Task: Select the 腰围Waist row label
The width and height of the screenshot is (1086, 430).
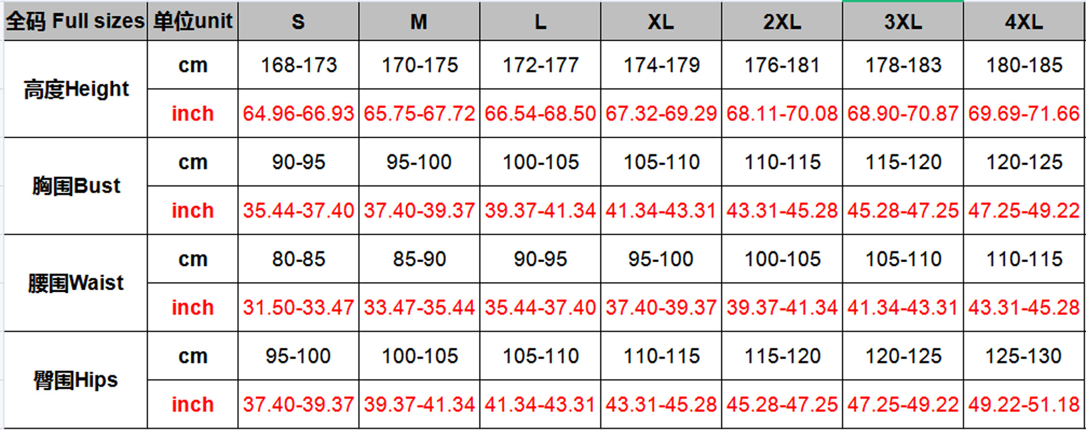Action: click(76, 283)
